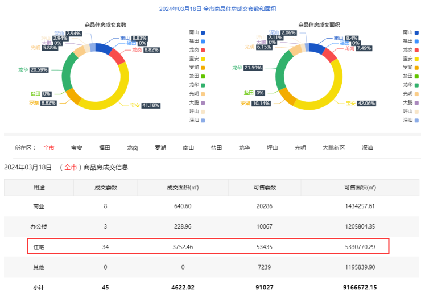Image resolution: width=421 pixels, height=298 pixels.
Task: Click the 住宅 row in the table
Action: [208, 246]
